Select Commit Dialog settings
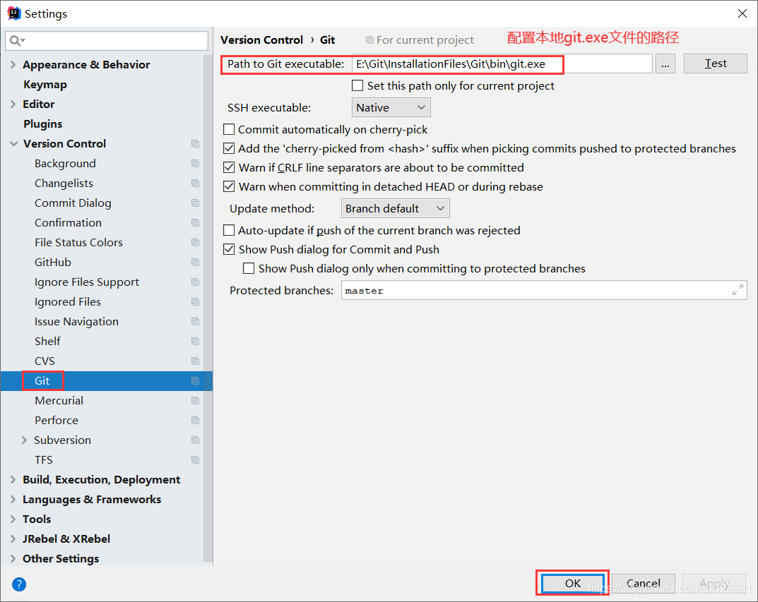This screenshot has height=602, width=758. pyautogui.click(x=73, y=203)
